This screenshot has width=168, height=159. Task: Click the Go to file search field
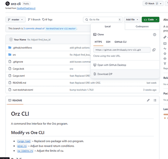(x=103, y=20)
